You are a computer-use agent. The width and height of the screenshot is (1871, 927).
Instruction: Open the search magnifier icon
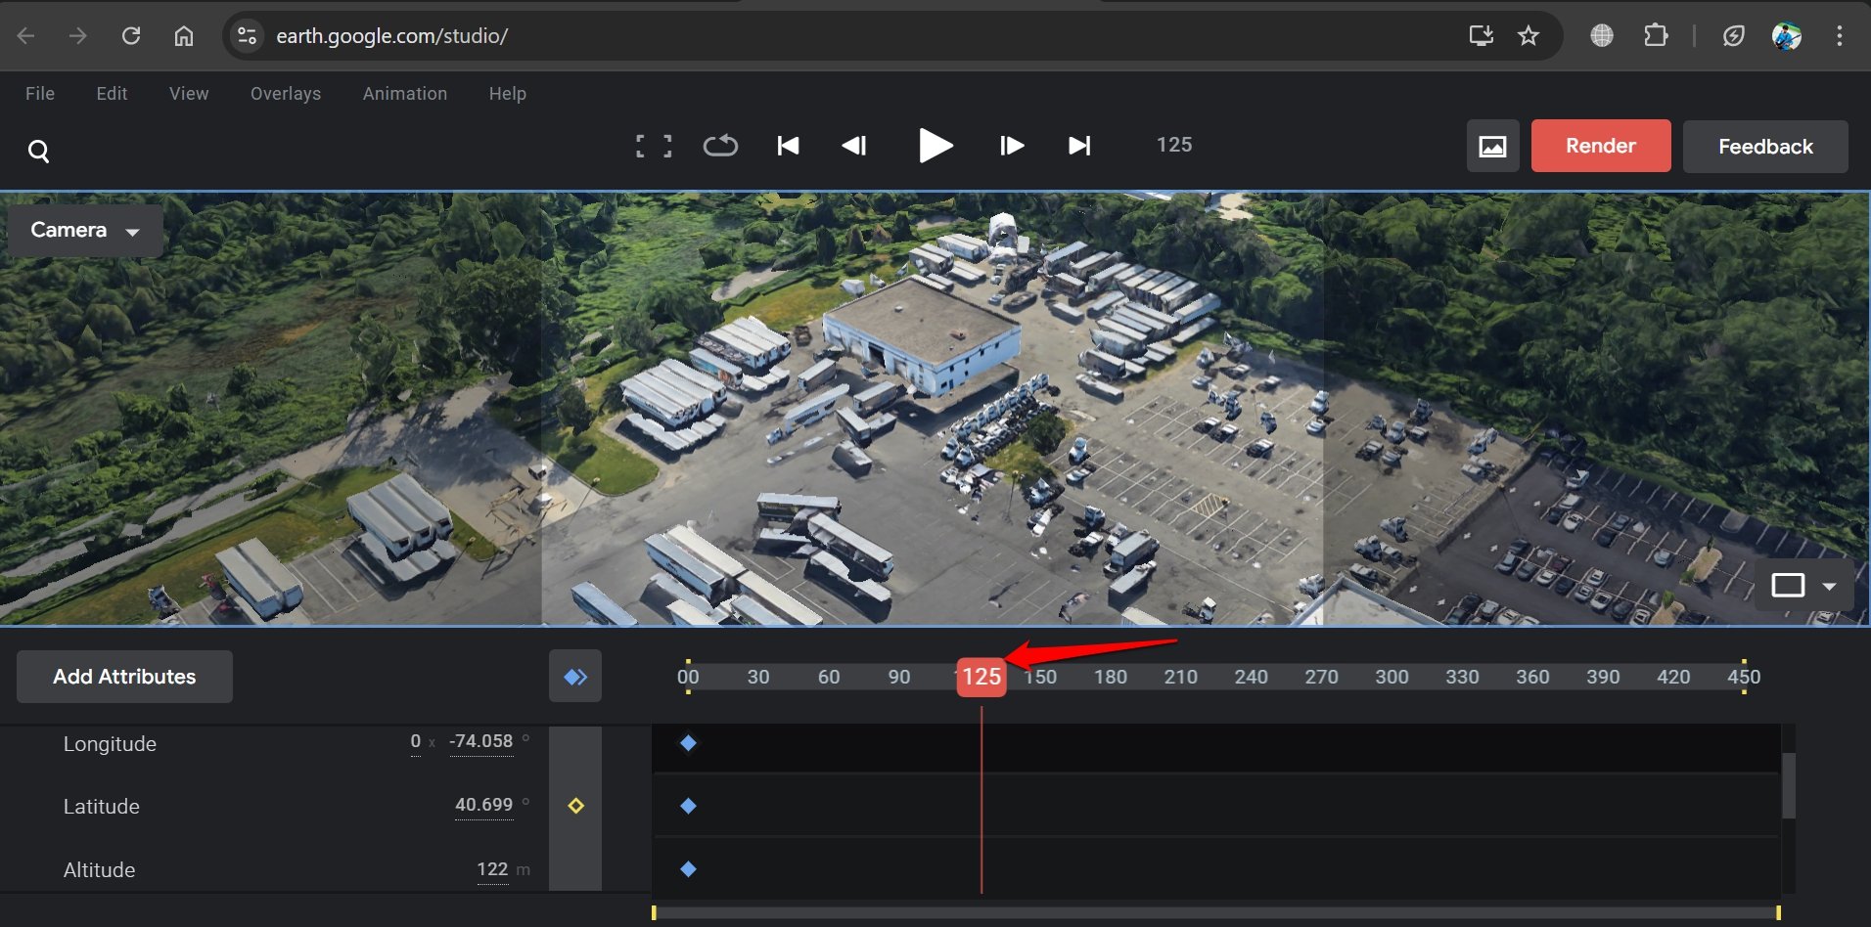point(39,151)
